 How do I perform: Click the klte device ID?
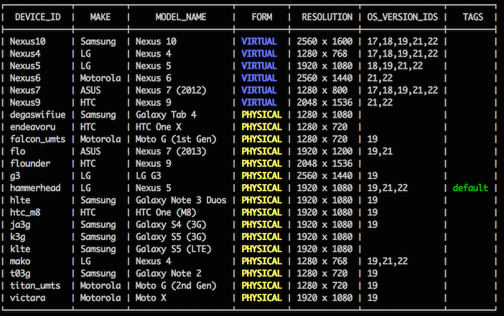20,249
